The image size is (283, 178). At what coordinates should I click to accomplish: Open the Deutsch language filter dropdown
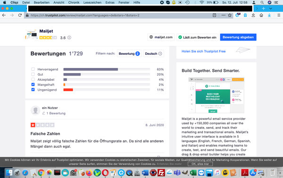(153, 53)
